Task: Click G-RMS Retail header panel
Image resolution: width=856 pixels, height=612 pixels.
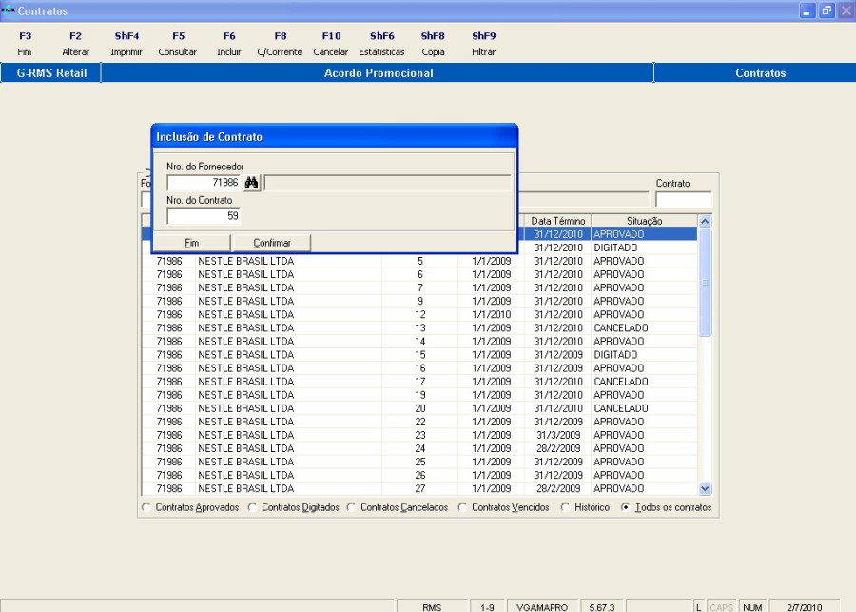Action: click(x=51, y=72)
